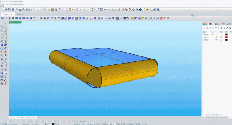The height and width of the screenshot is (125, 232).
Task: Toggle the Ortho (正交) status bar mode
Action: [83, 124]
